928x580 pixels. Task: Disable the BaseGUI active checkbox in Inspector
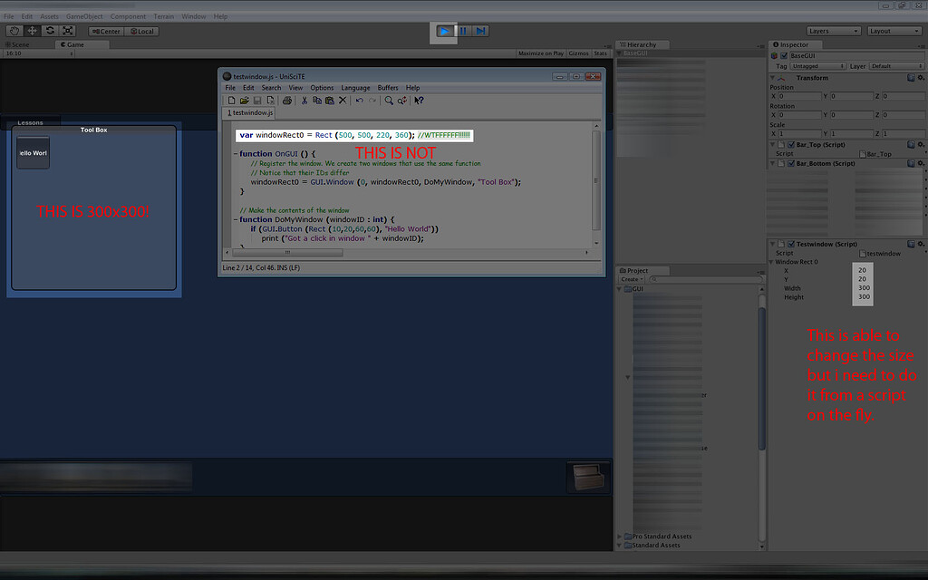click(x=784, y=56)
